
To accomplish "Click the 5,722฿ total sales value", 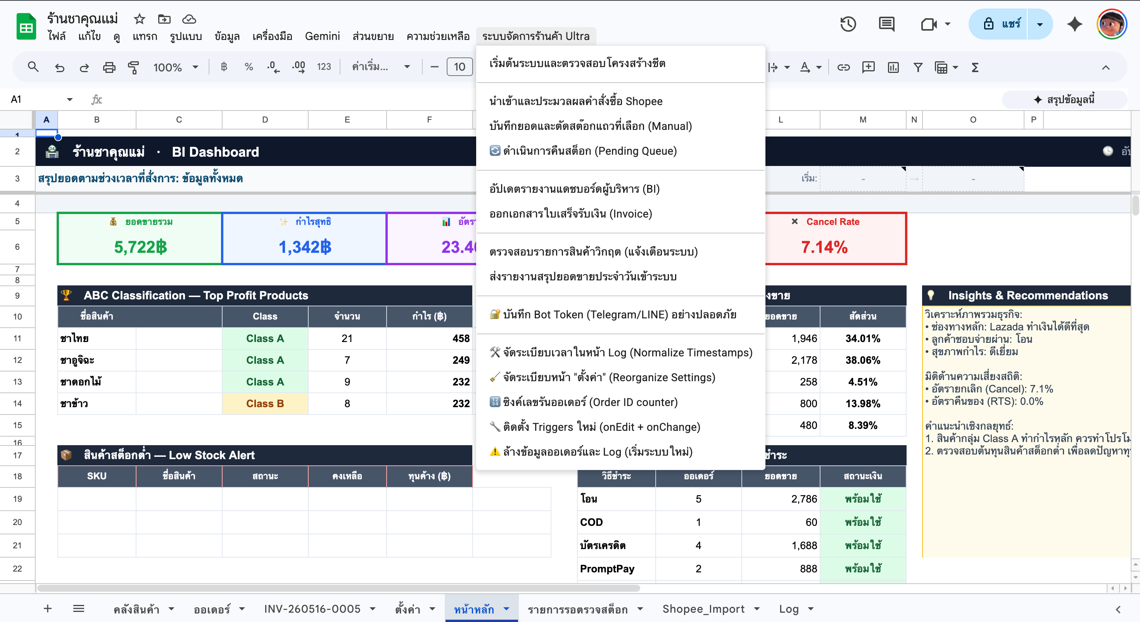I will coord(140,247).
